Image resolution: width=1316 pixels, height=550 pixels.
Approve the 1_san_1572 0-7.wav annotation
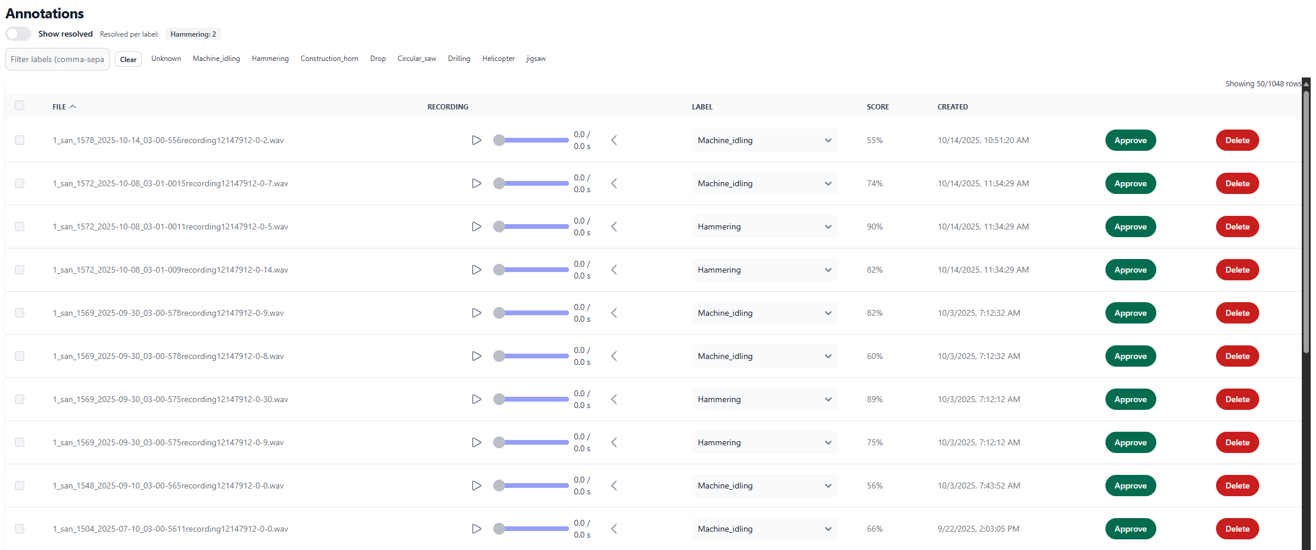pyautogui.click(x=1130, y=183)
